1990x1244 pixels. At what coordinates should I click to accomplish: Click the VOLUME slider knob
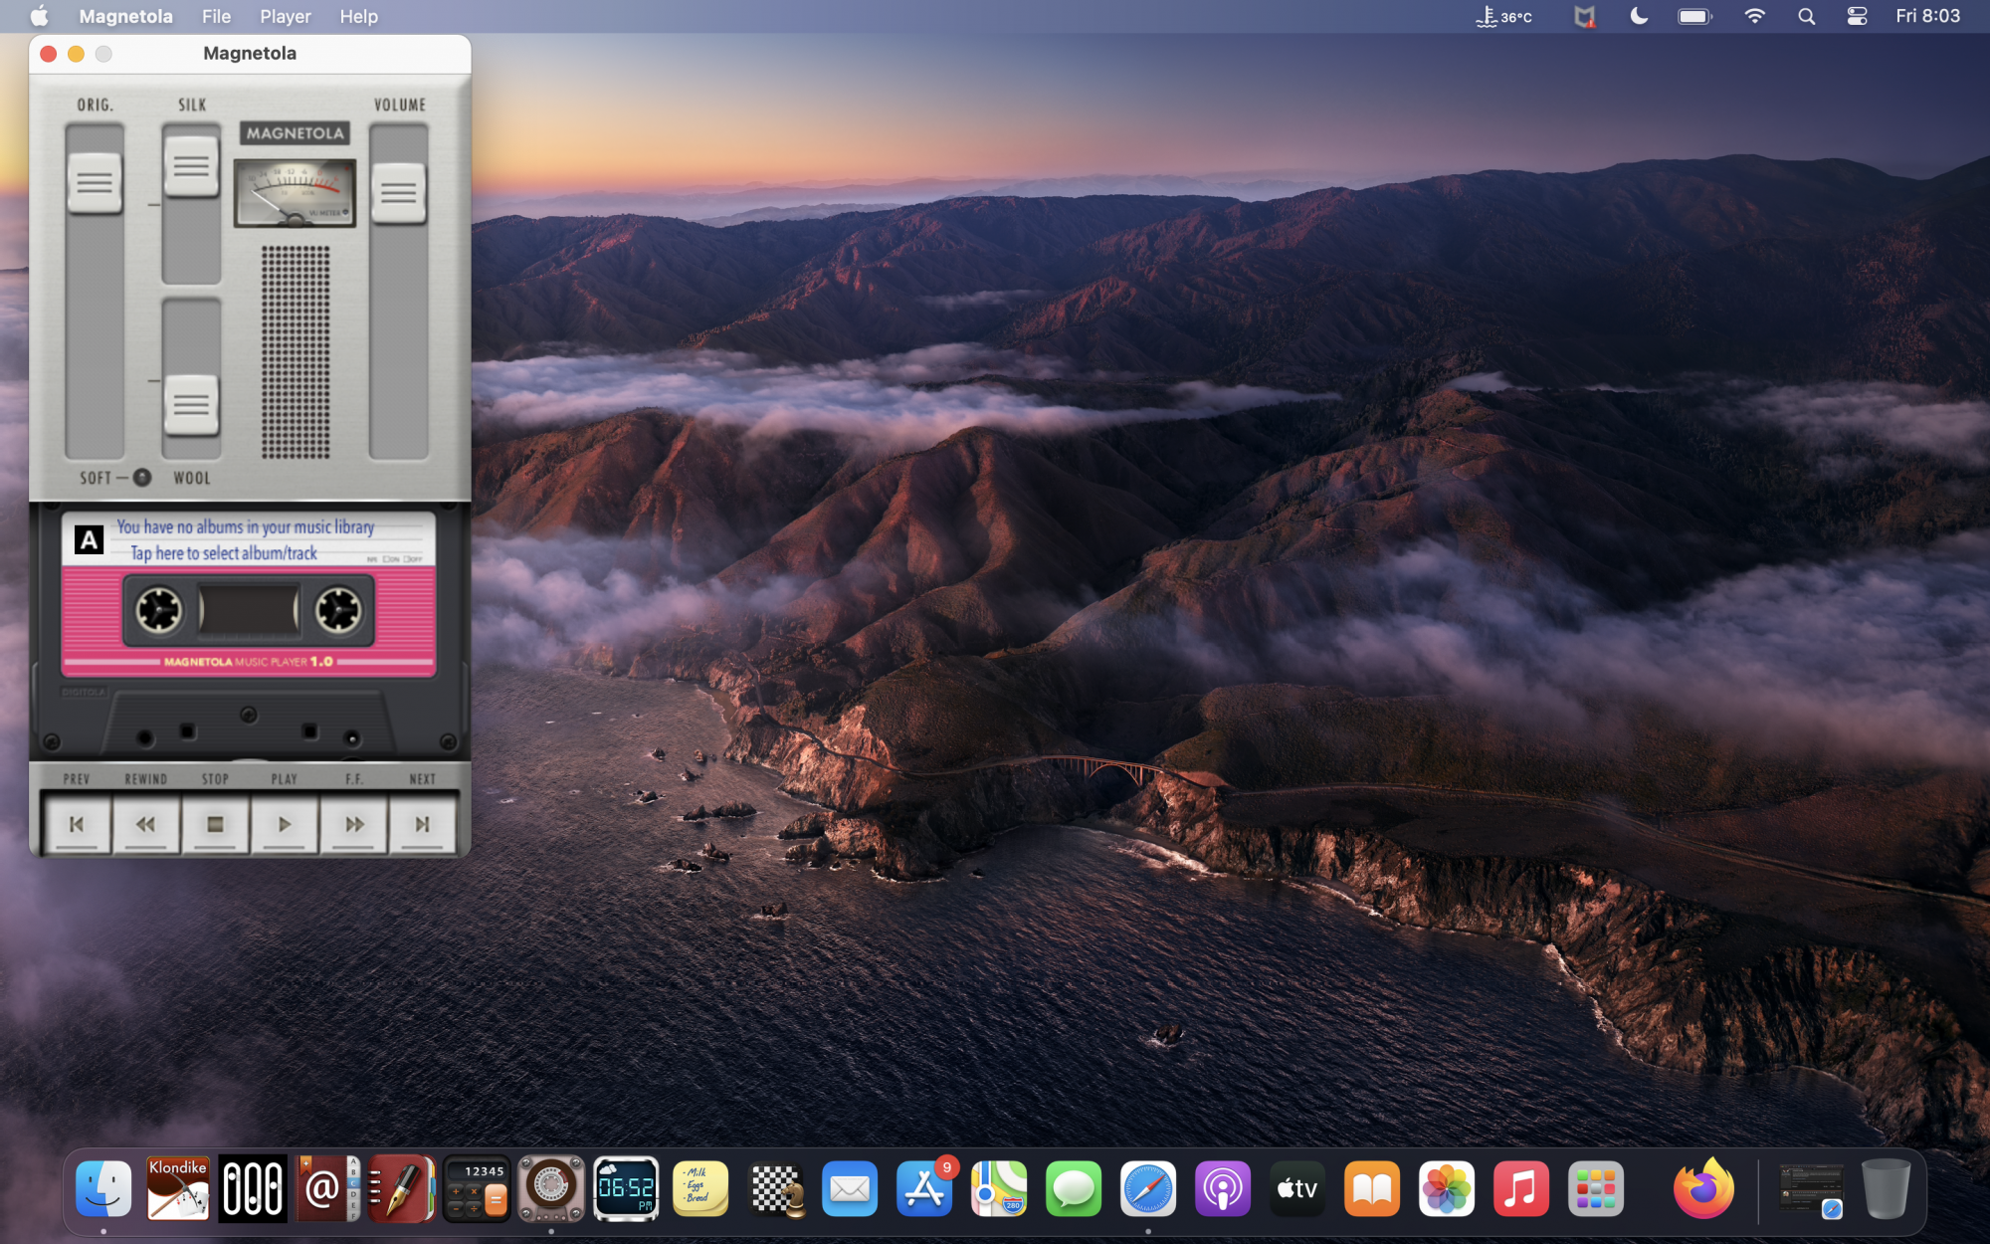click(x=399, y=193)
